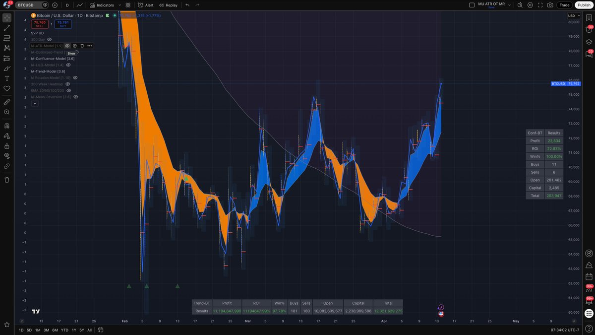Open the D timeframe interval selector
The width and height of the screenshot is (595, 335).
(67, 5)
